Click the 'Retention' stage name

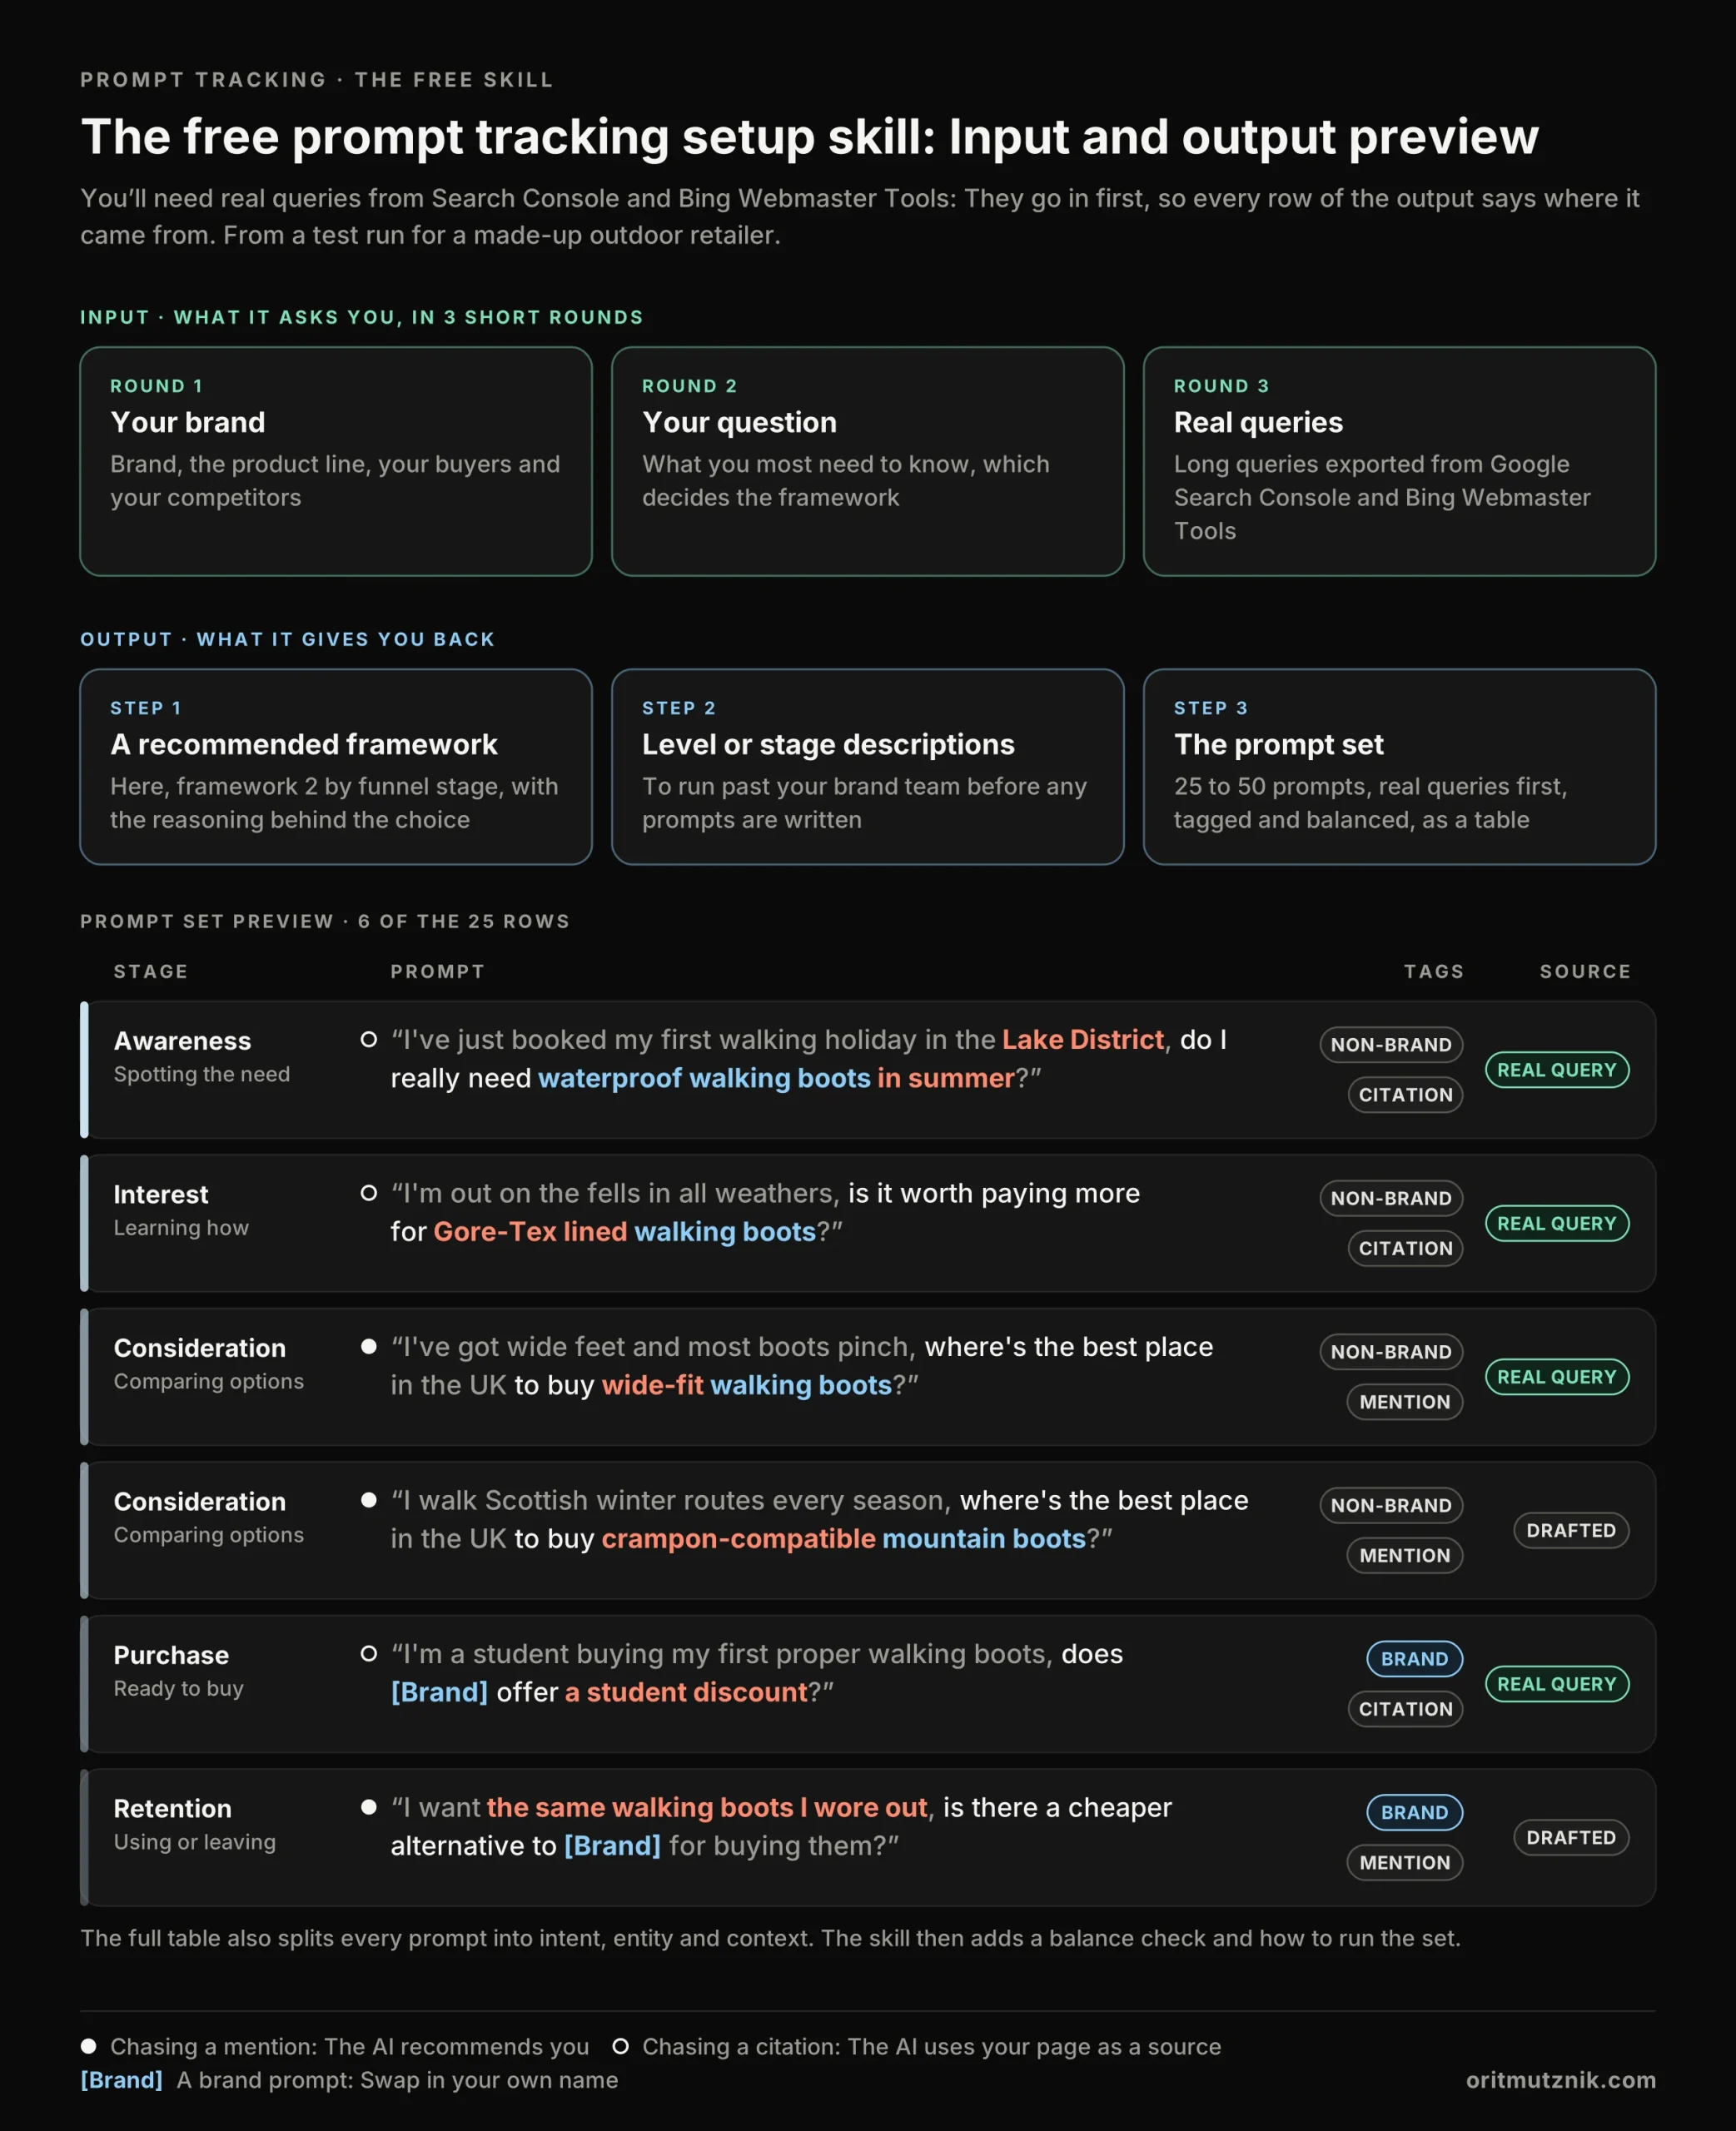point(172,1808)
